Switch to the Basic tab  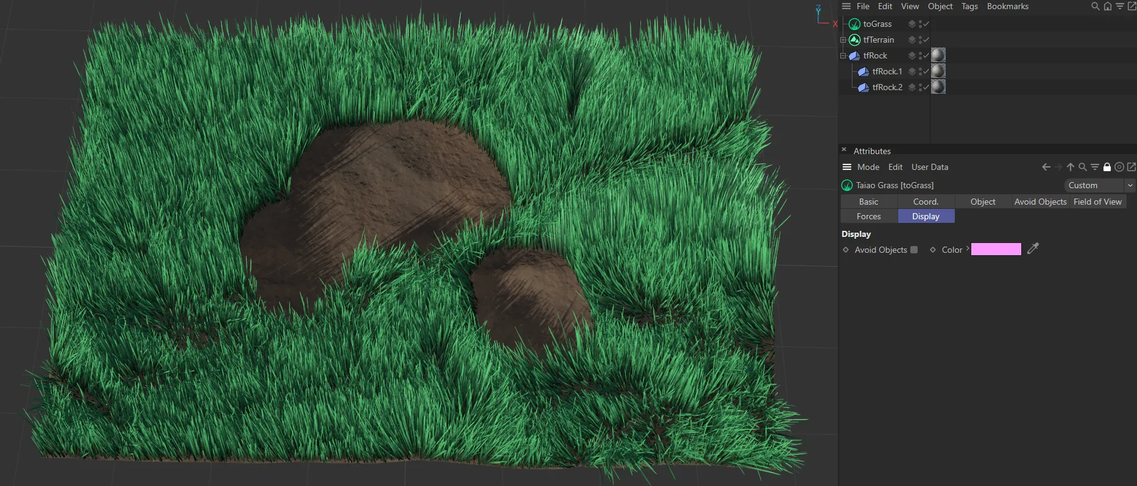869,202
